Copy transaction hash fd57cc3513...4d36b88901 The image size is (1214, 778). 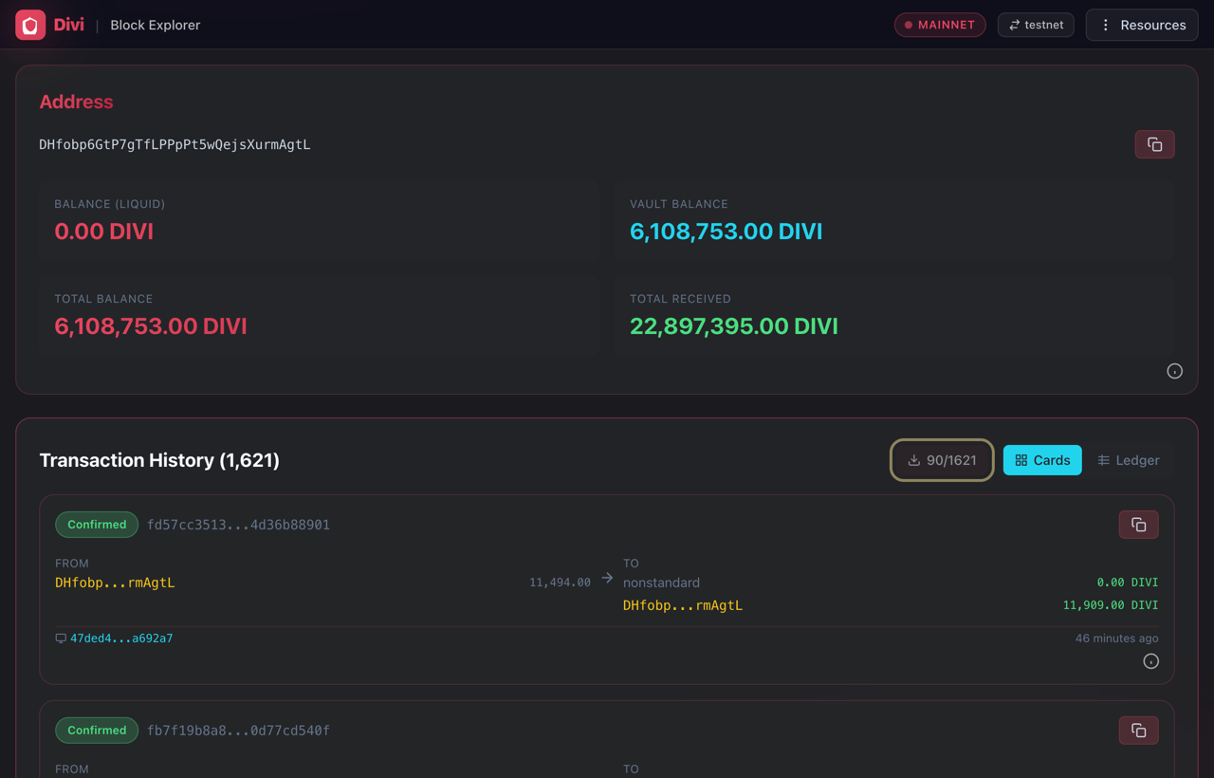click(x=1138, y=525)
